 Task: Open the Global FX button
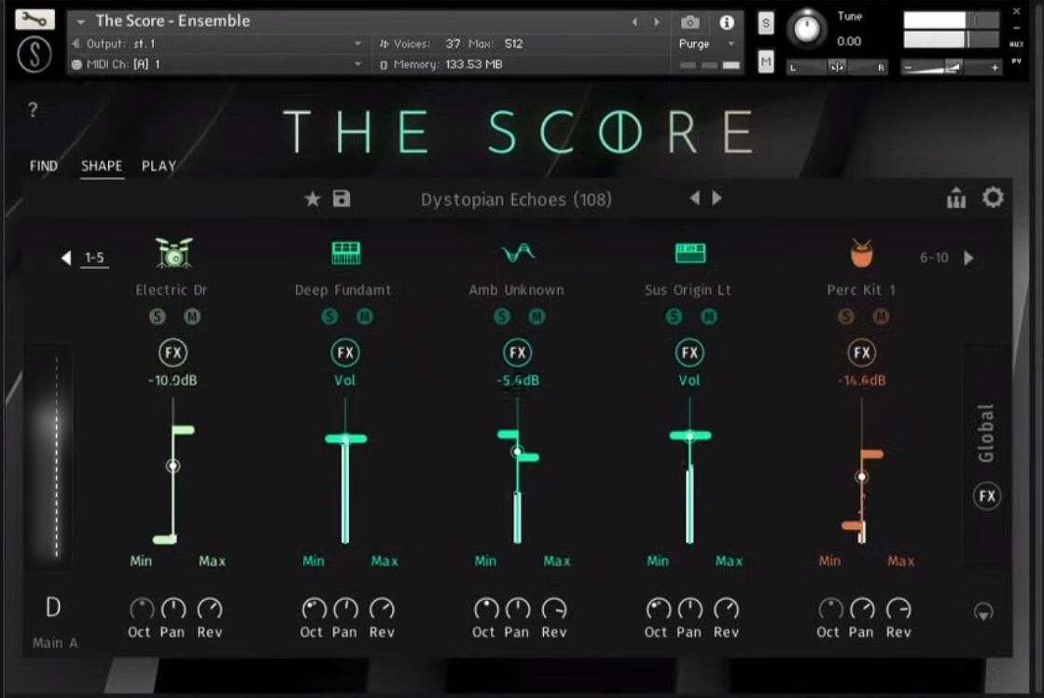pyautogui.click(x=987, y=496)
